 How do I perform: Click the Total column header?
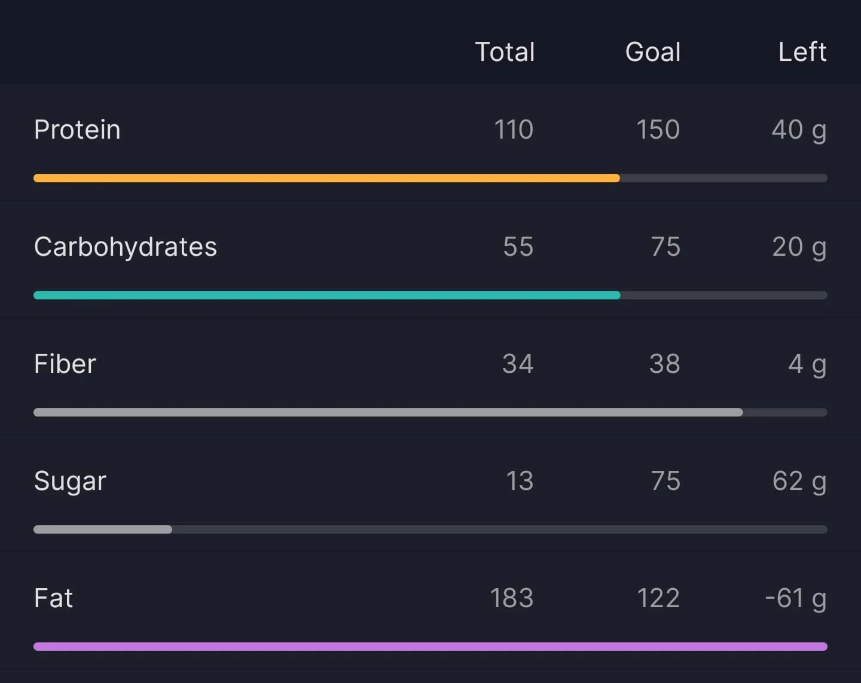click(x=505, y=52)
